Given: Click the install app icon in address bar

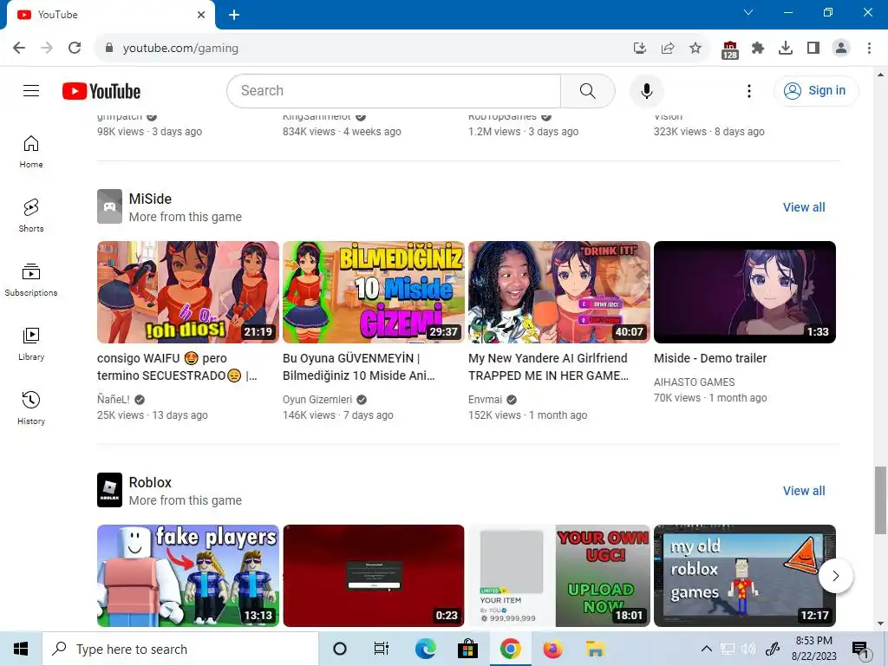Looking at the screenshot, I should coord(640,49).
